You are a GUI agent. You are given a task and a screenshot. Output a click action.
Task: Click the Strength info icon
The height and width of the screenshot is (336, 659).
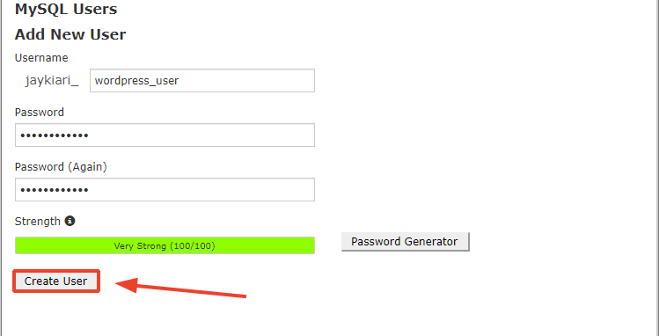pos(70,221)
